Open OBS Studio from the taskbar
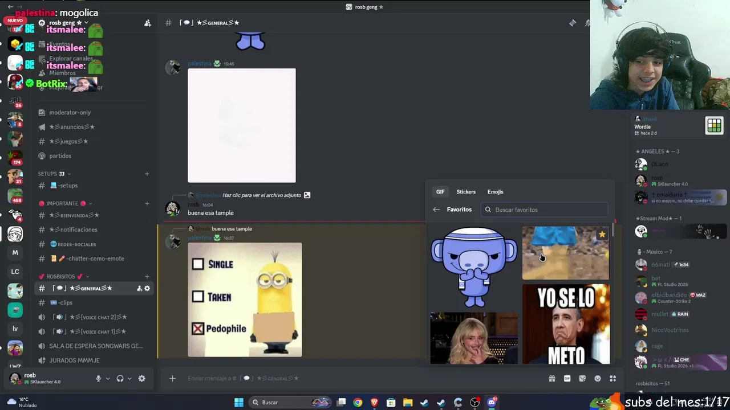 475,403
